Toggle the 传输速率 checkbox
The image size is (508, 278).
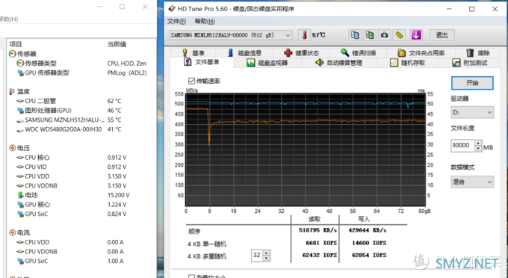191,81
